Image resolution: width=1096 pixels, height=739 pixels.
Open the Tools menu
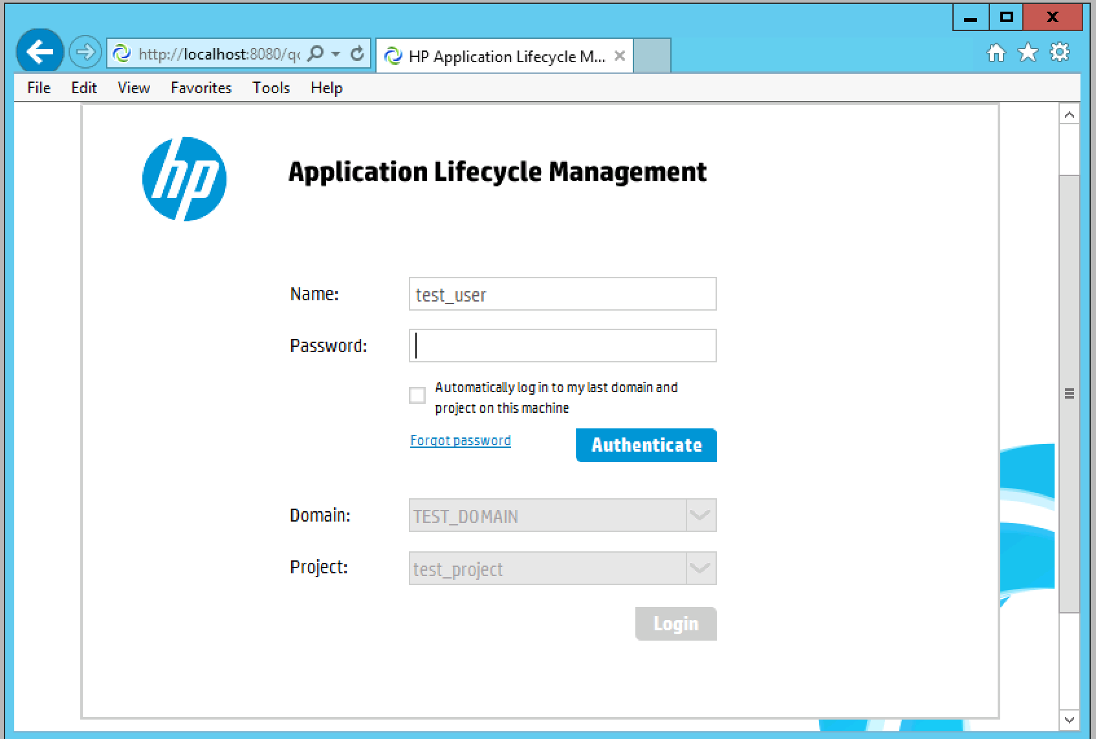tap(271, 87)
